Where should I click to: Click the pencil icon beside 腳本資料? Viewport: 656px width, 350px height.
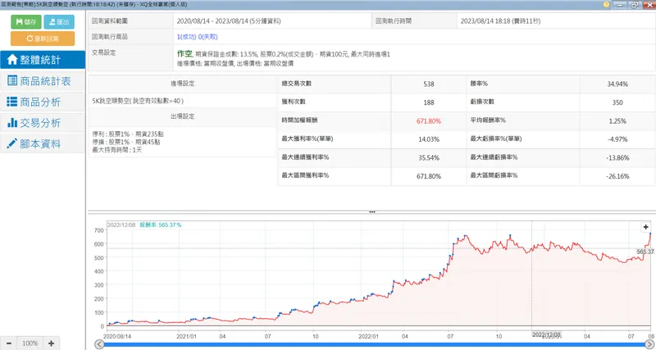click(x=12, y=143)
